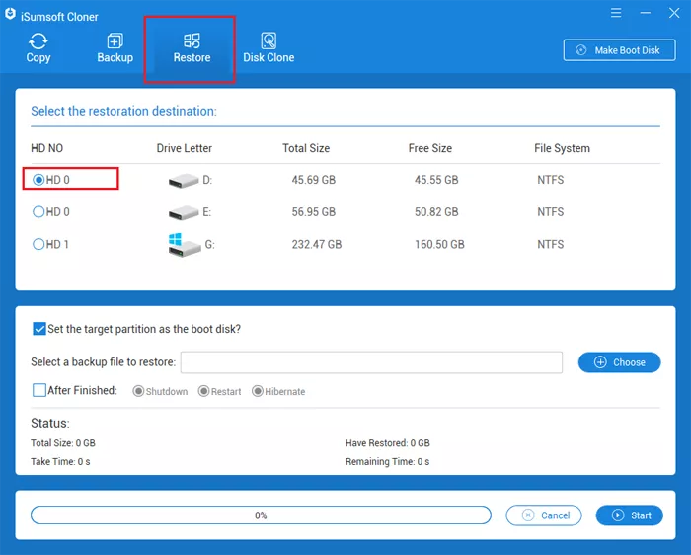Open the Disk Clone tab

point(269,47)
